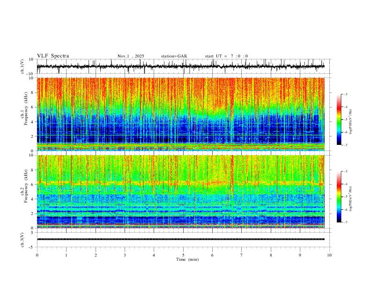Screen dimensions: 371x286
Task: Click inside the ch.1 spectrogram panel
Action: [180, 114]
